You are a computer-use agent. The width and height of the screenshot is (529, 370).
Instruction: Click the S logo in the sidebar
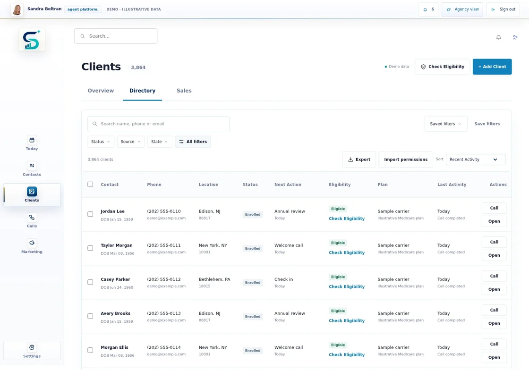[x=32, y=40]
